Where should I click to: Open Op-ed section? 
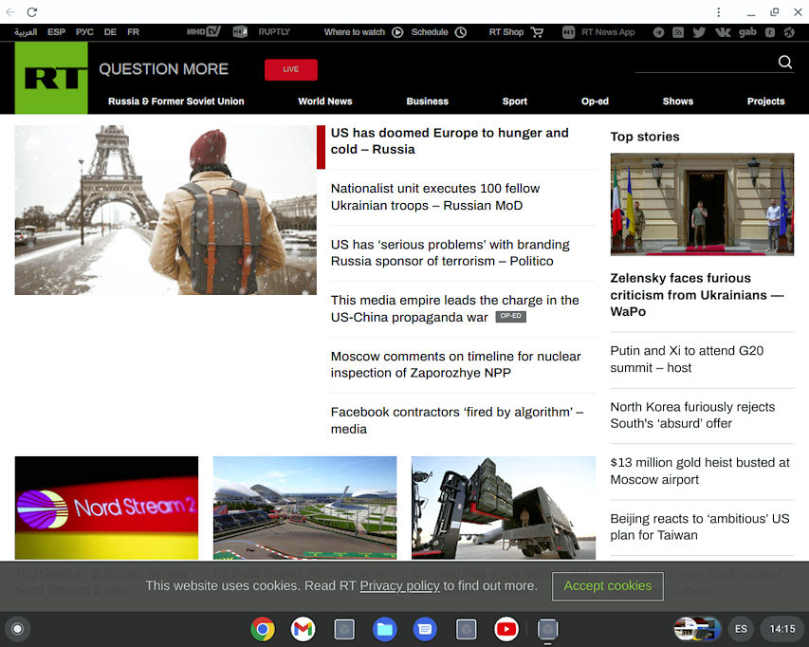(x=595, y=102)
